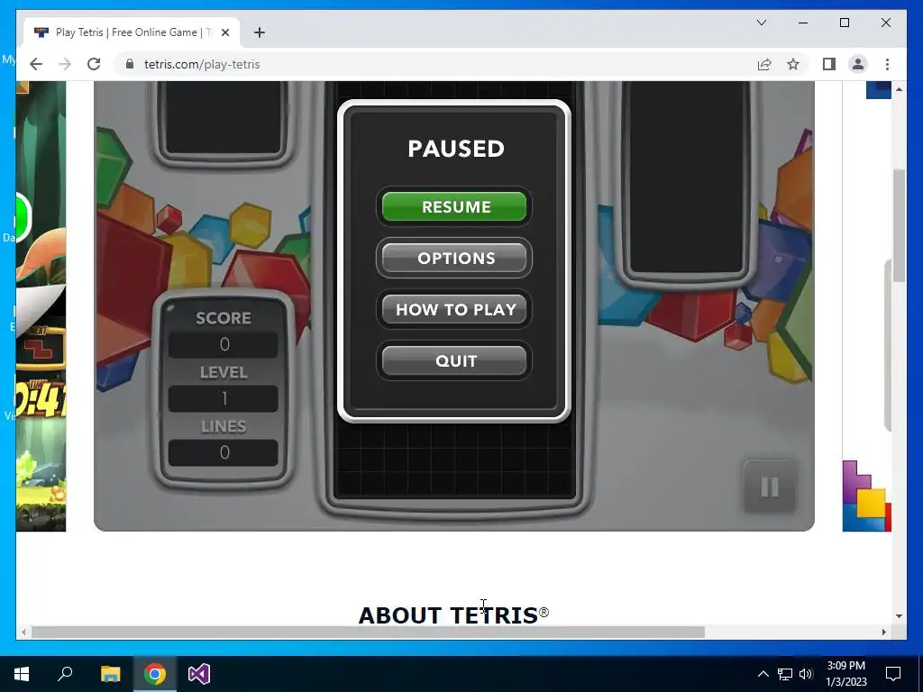Open the volume control tray icon
Viewport: 923px width, 692px height.
(x=806, y=674)
